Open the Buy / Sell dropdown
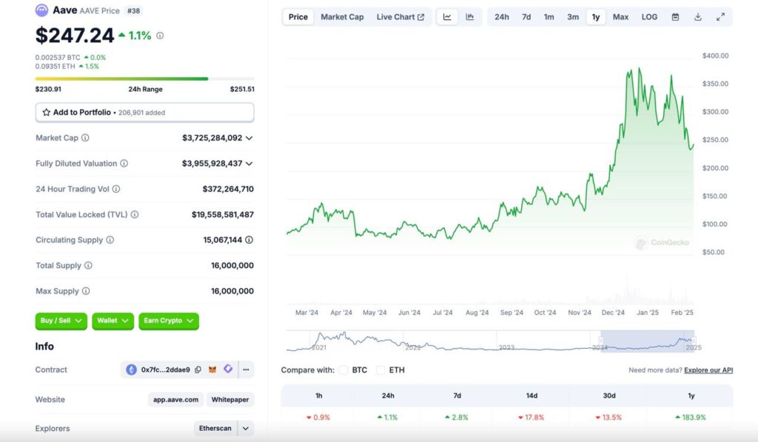Screen dimensions: 758x442 click(x=61, y=321)
